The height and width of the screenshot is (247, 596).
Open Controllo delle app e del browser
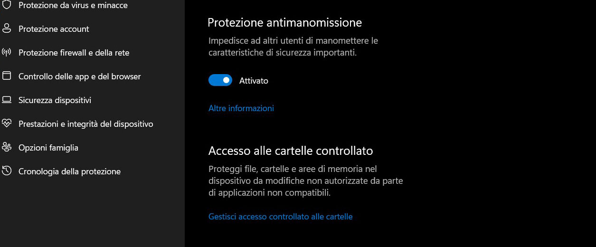click(79, 76)
